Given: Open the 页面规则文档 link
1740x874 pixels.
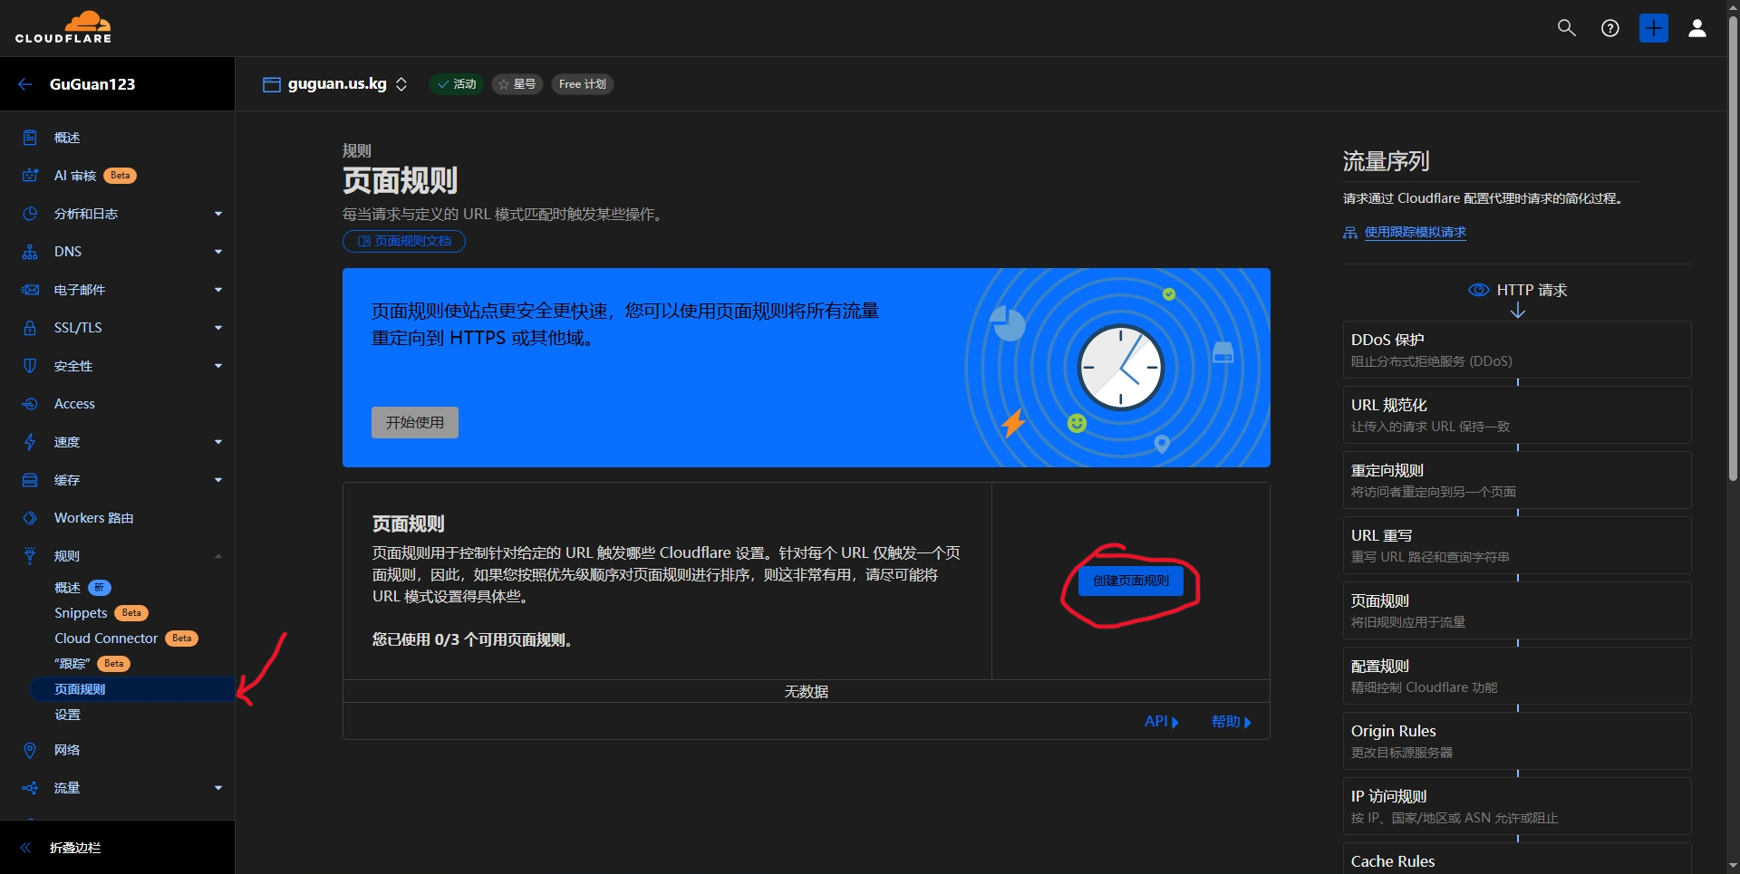Looking at the screenshot, I should pos(404,241).
